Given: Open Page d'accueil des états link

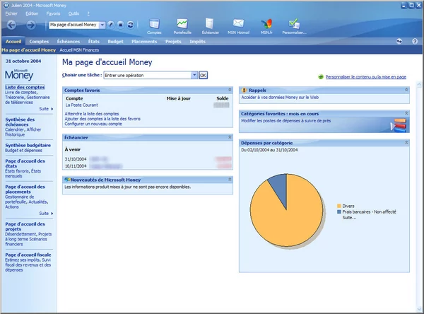Looking at the screenshot, I should point(25,163).
